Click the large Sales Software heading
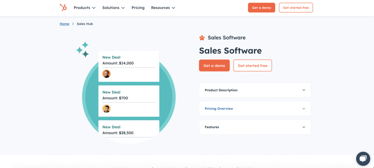Screen dimensions: 374x168 (230, 50)
